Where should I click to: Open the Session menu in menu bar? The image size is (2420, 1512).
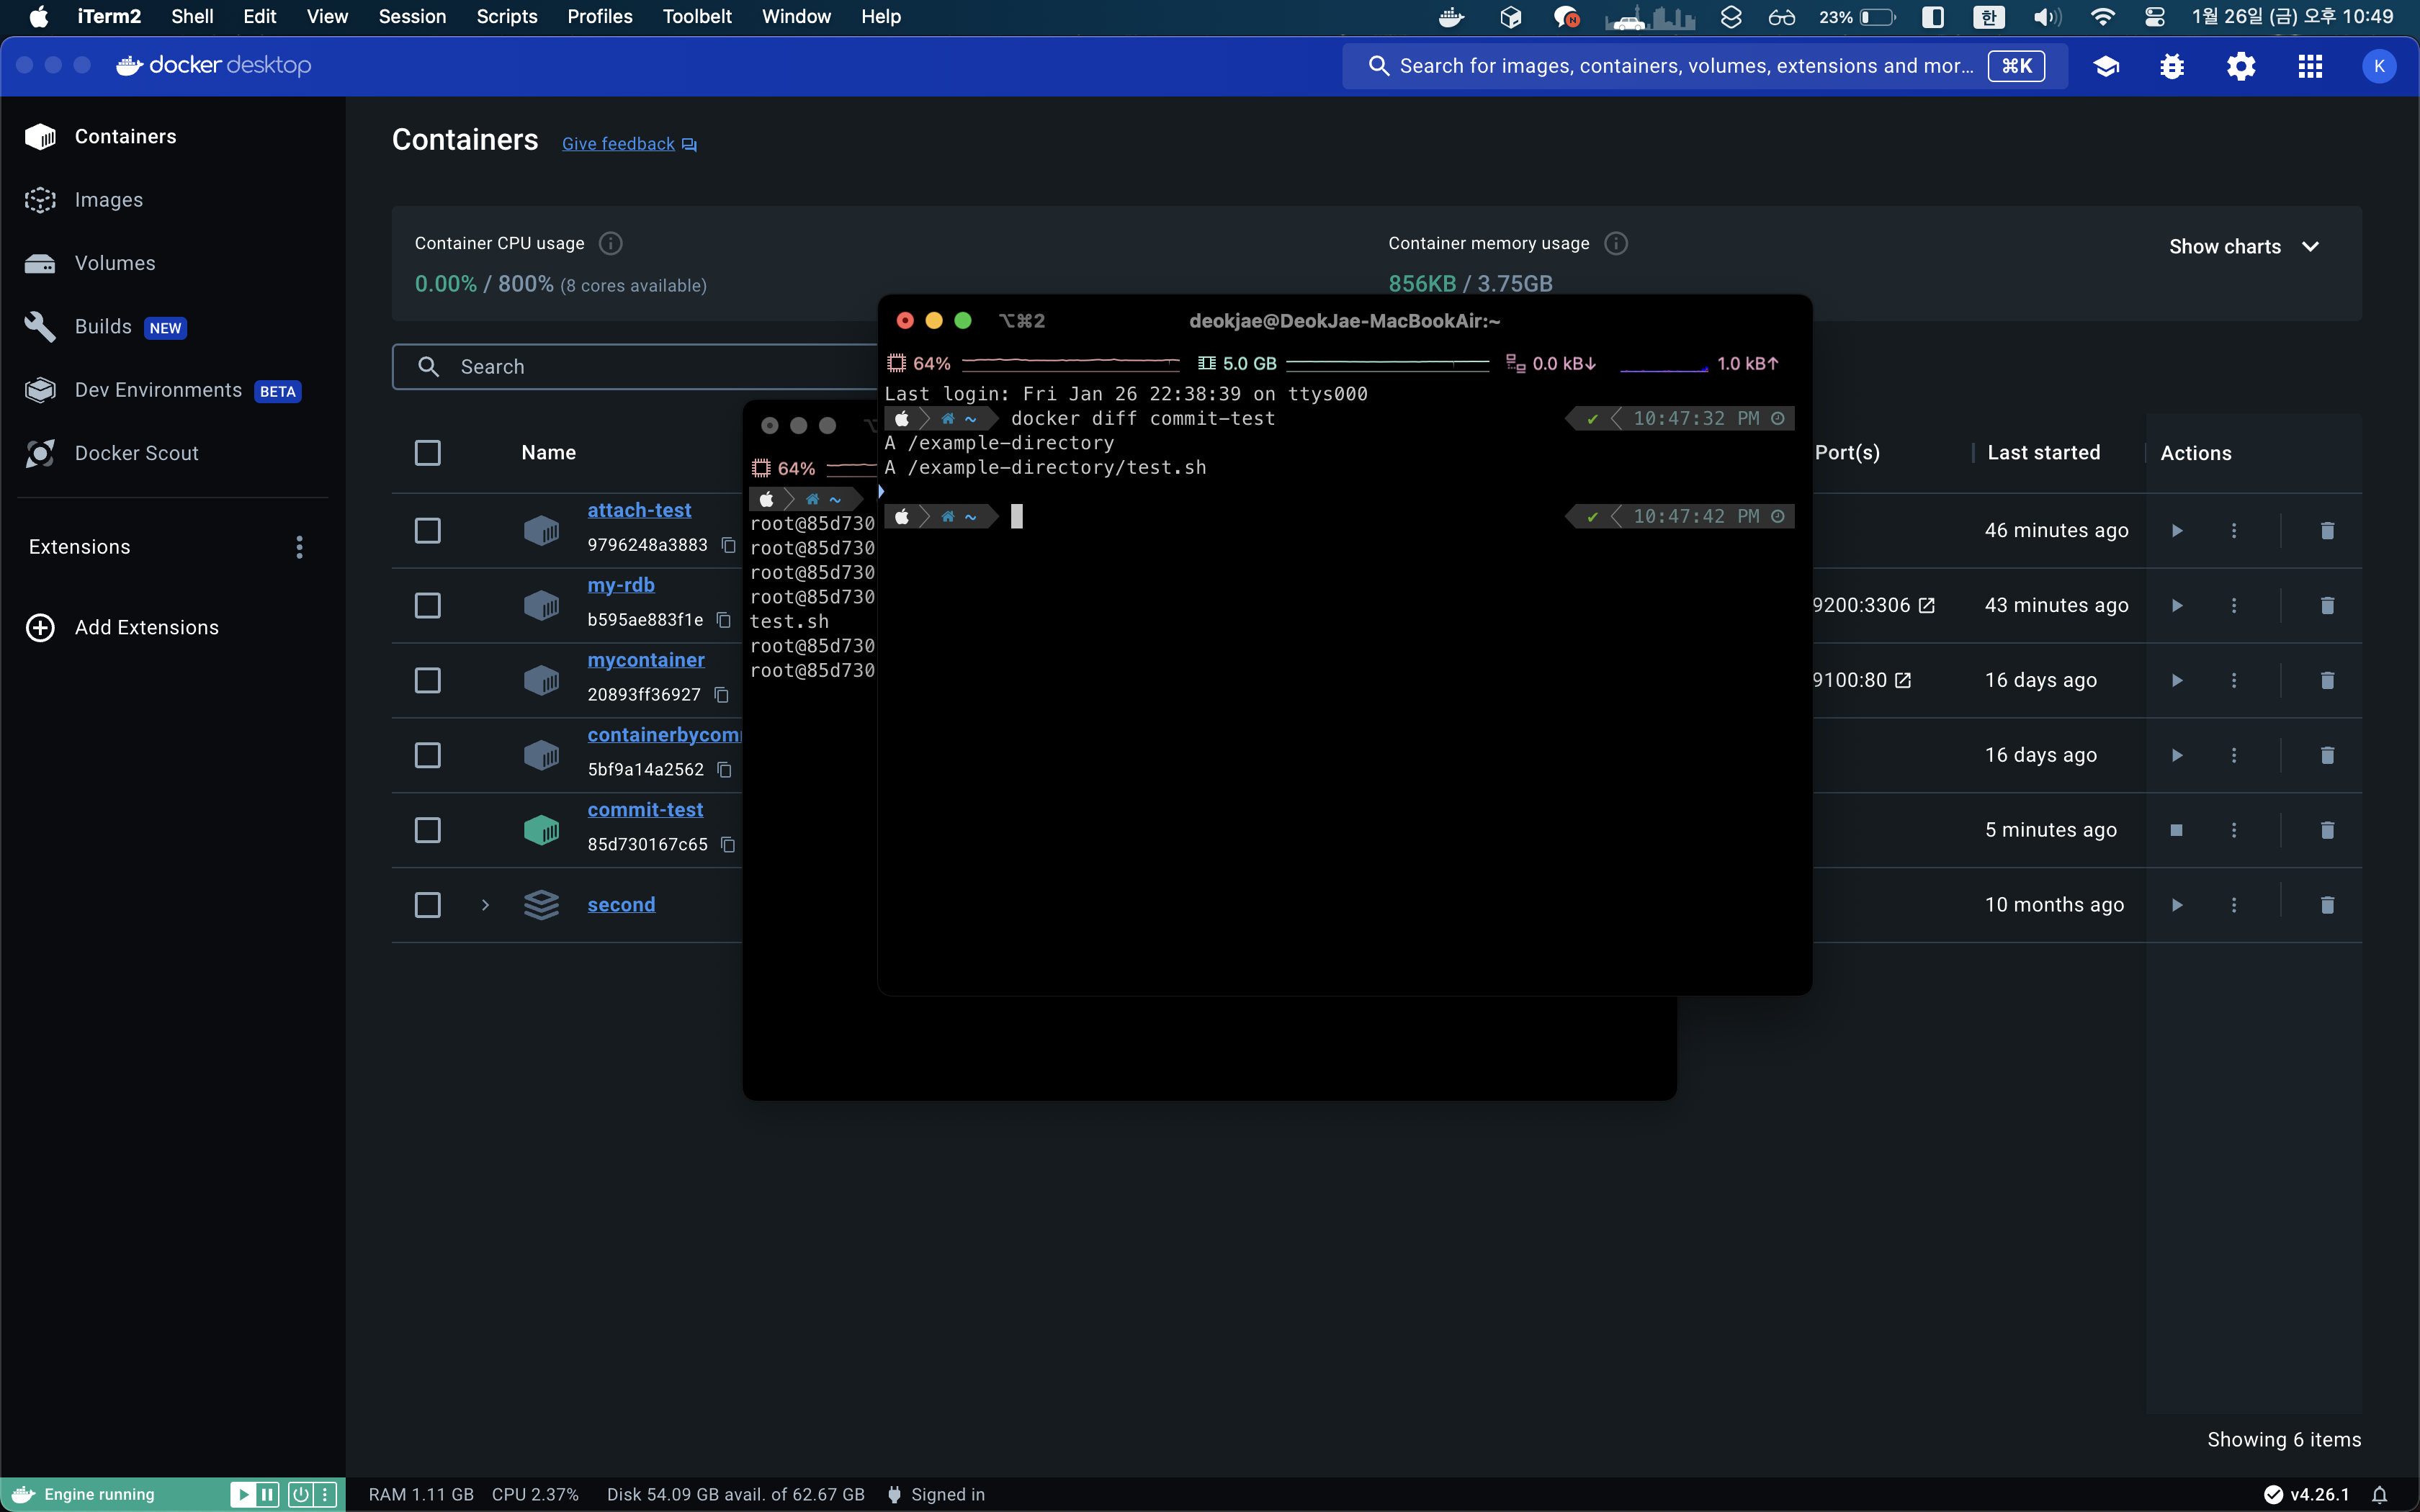tap(411, 16)
